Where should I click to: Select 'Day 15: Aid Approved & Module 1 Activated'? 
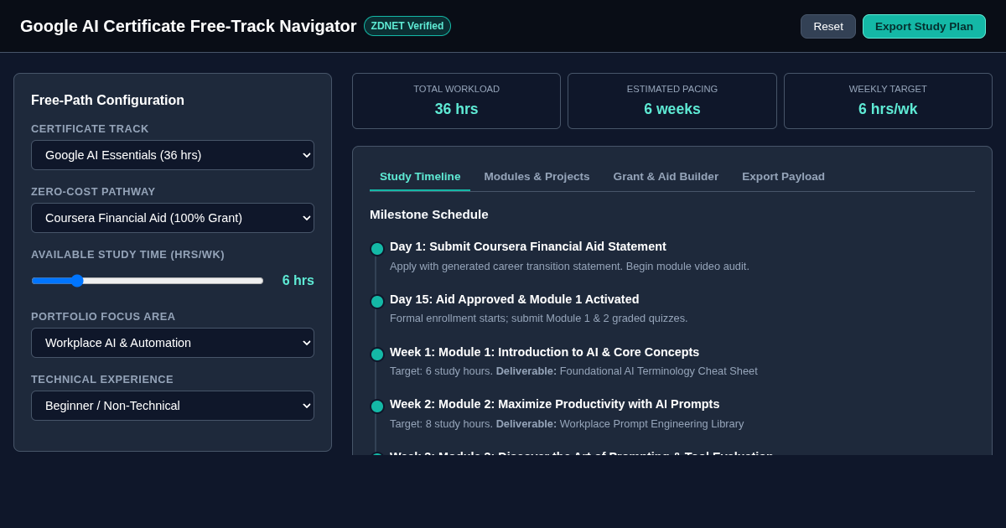pyautogui.click(x=514, y=299)
